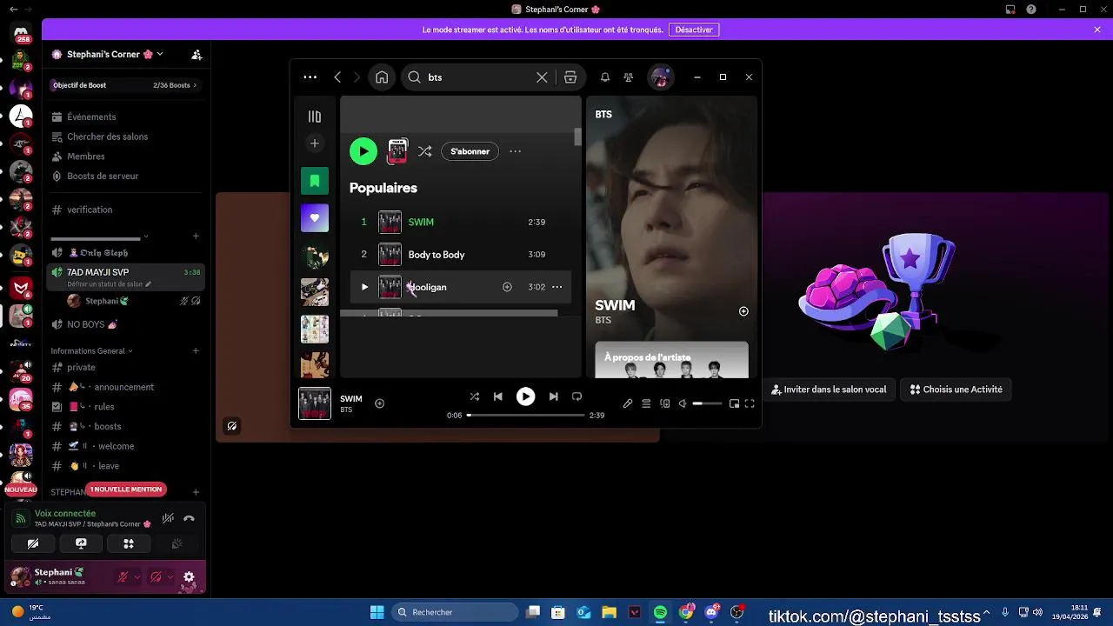Add current song SWIM to playlist in player bar

point(380,403)
